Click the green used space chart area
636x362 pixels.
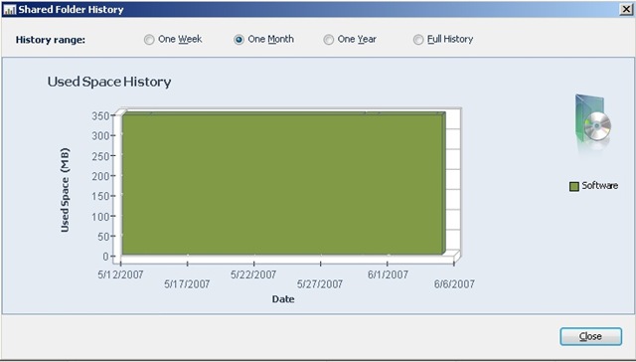pos(282,184)
